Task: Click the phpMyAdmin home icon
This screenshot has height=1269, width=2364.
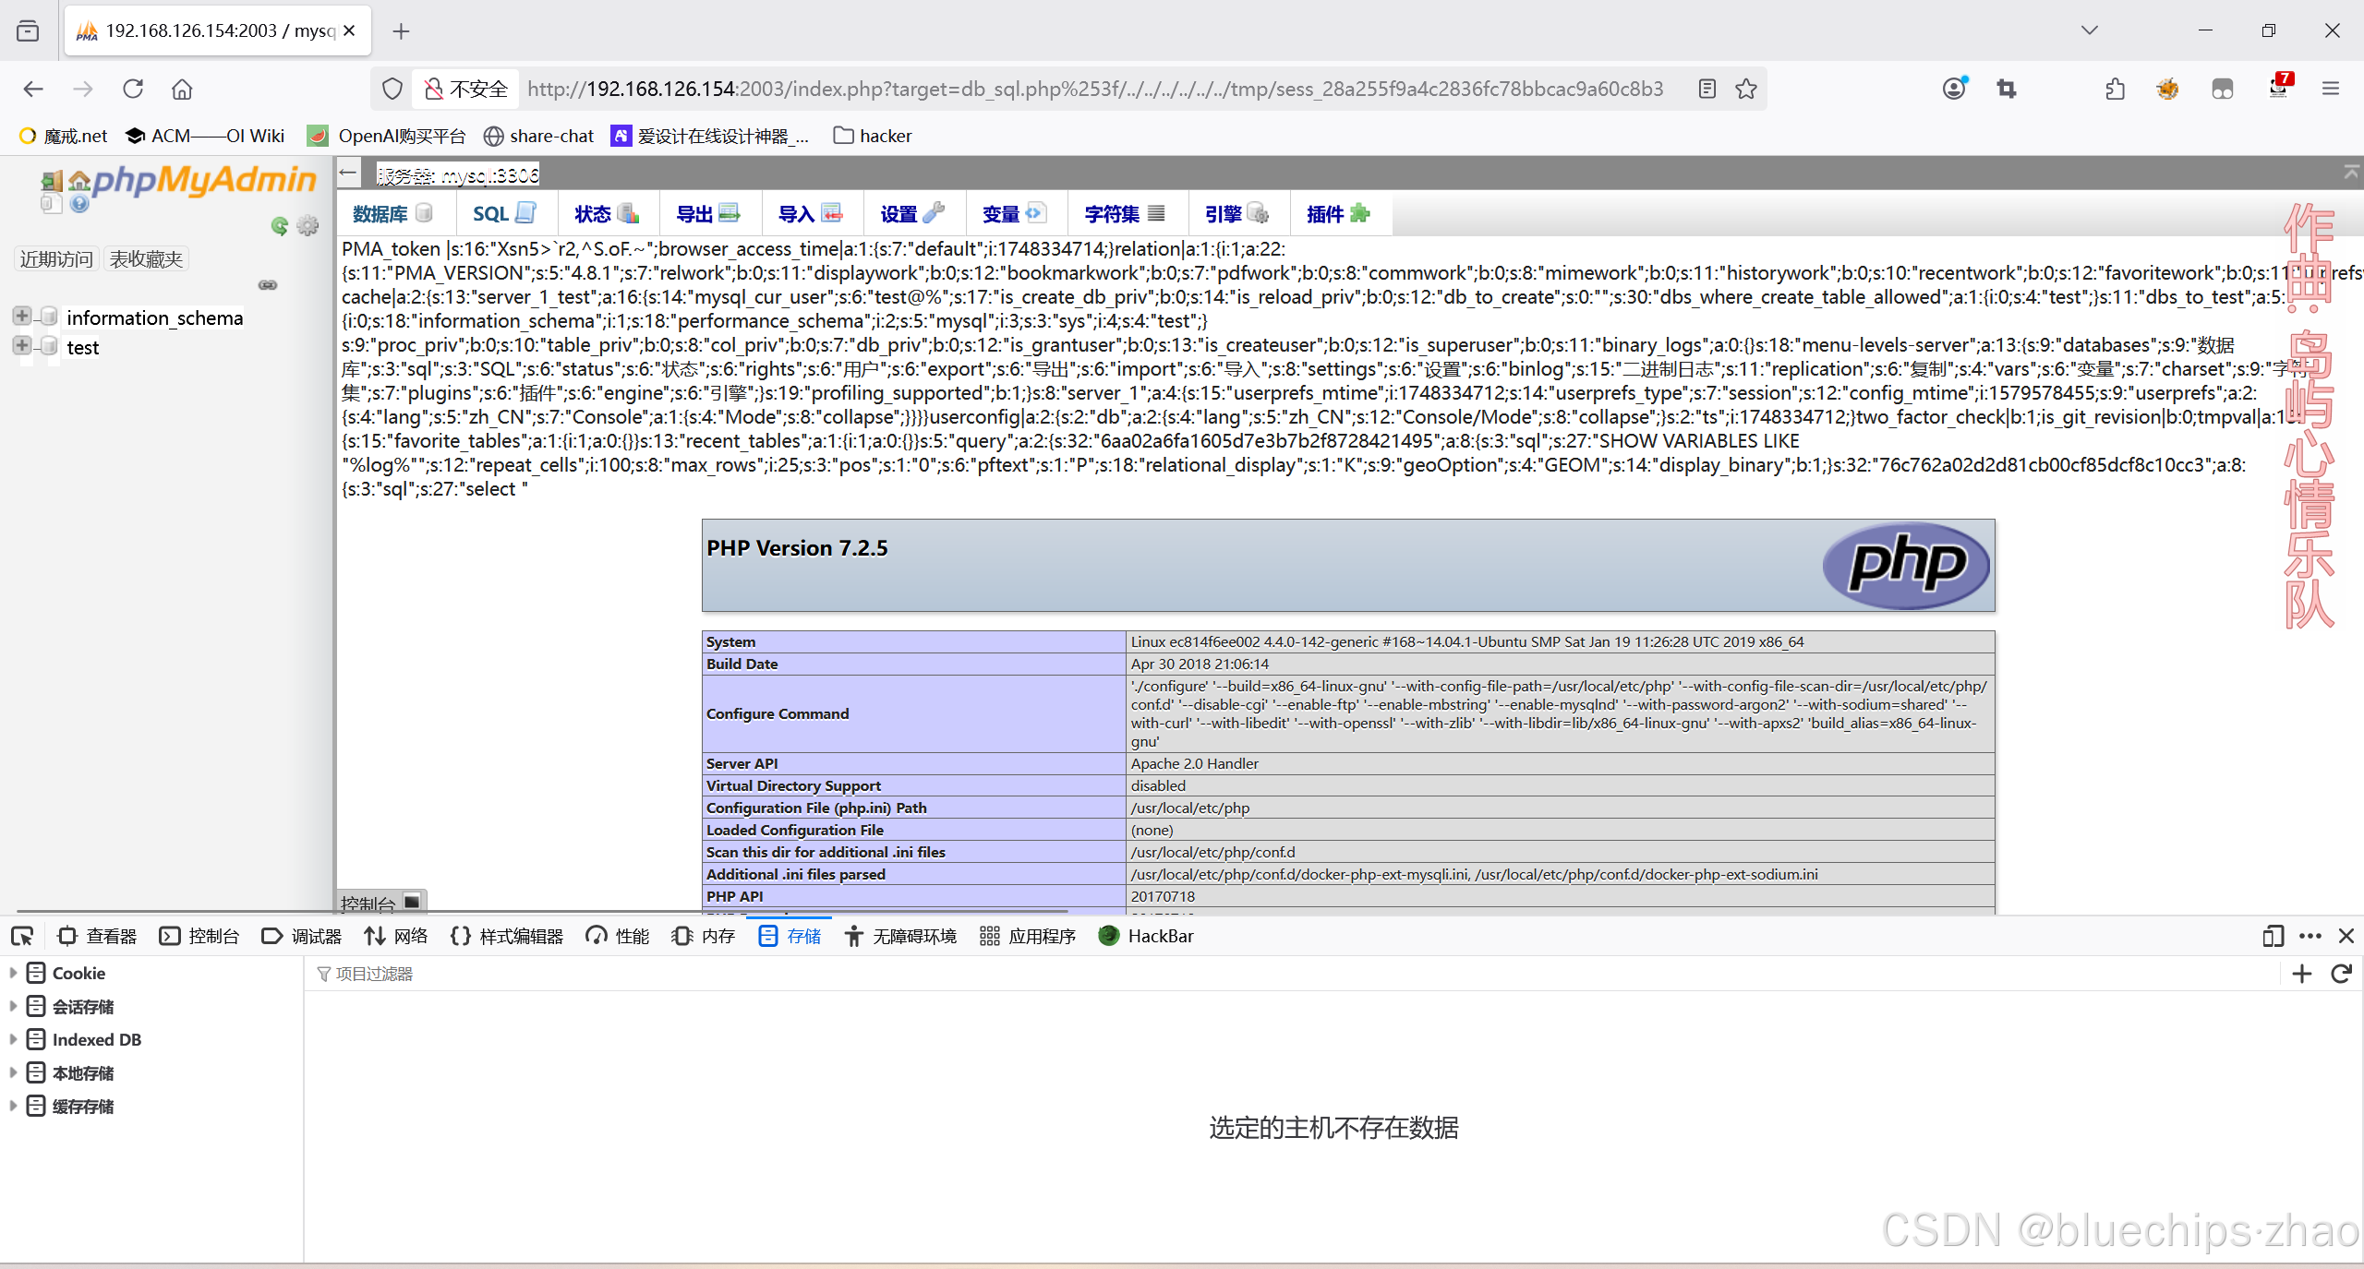Action: tap(79, 181)
